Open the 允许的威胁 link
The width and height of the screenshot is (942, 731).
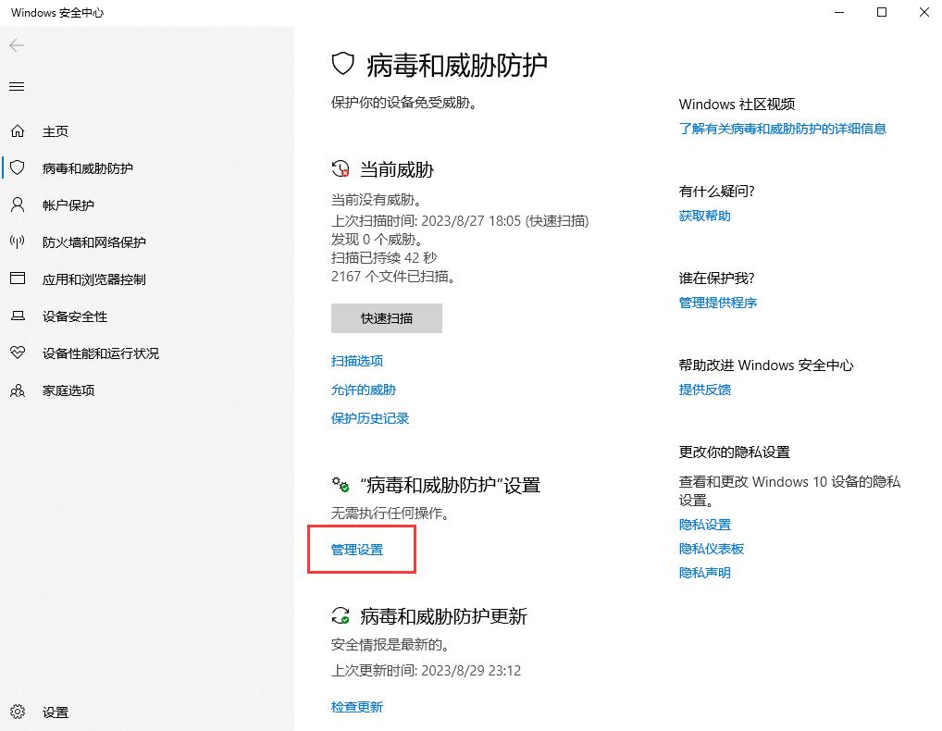pyautogui.click(x=364, y=390)
